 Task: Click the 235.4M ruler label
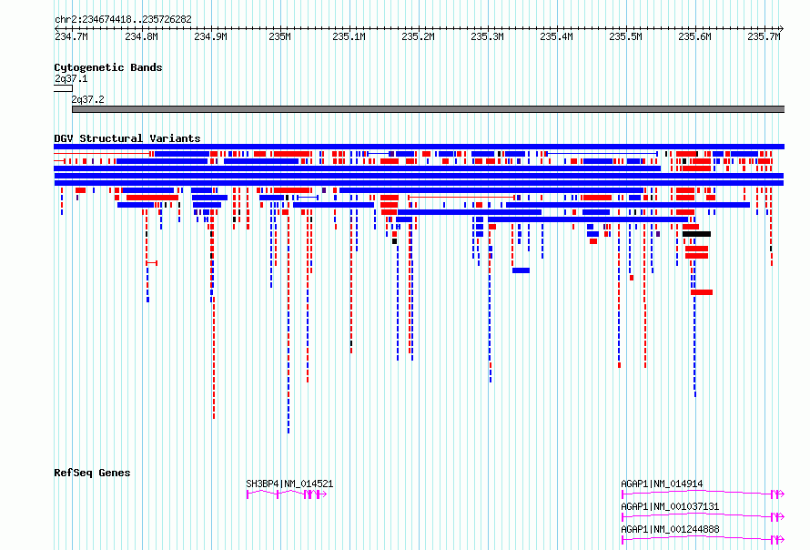pyautogui.click(x=556, y=36)
